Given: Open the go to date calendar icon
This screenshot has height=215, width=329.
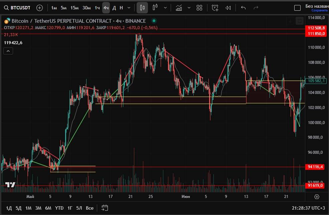Looking at the screenshot, I should point(105,208).
